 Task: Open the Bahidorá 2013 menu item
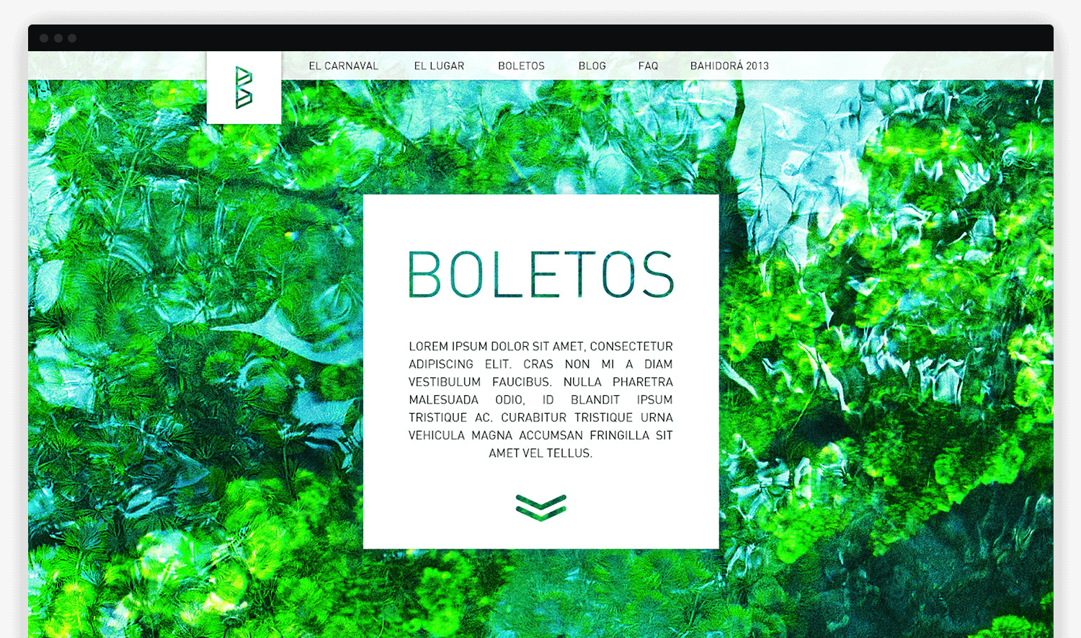(729, 66)
